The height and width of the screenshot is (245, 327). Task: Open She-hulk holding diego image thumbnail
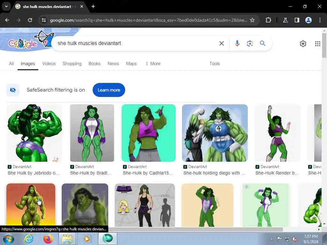coord(215,133)
